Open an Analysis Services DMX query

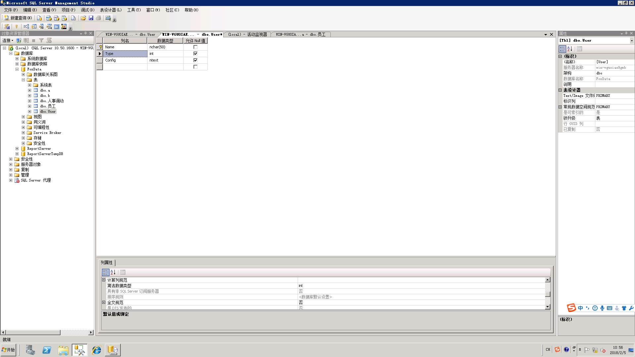[56, 18]
